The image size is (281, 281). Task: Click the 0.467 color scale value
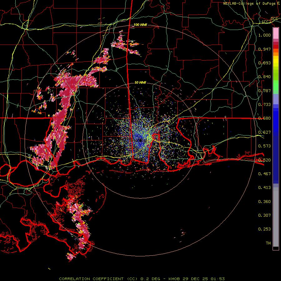coord(264,174)
